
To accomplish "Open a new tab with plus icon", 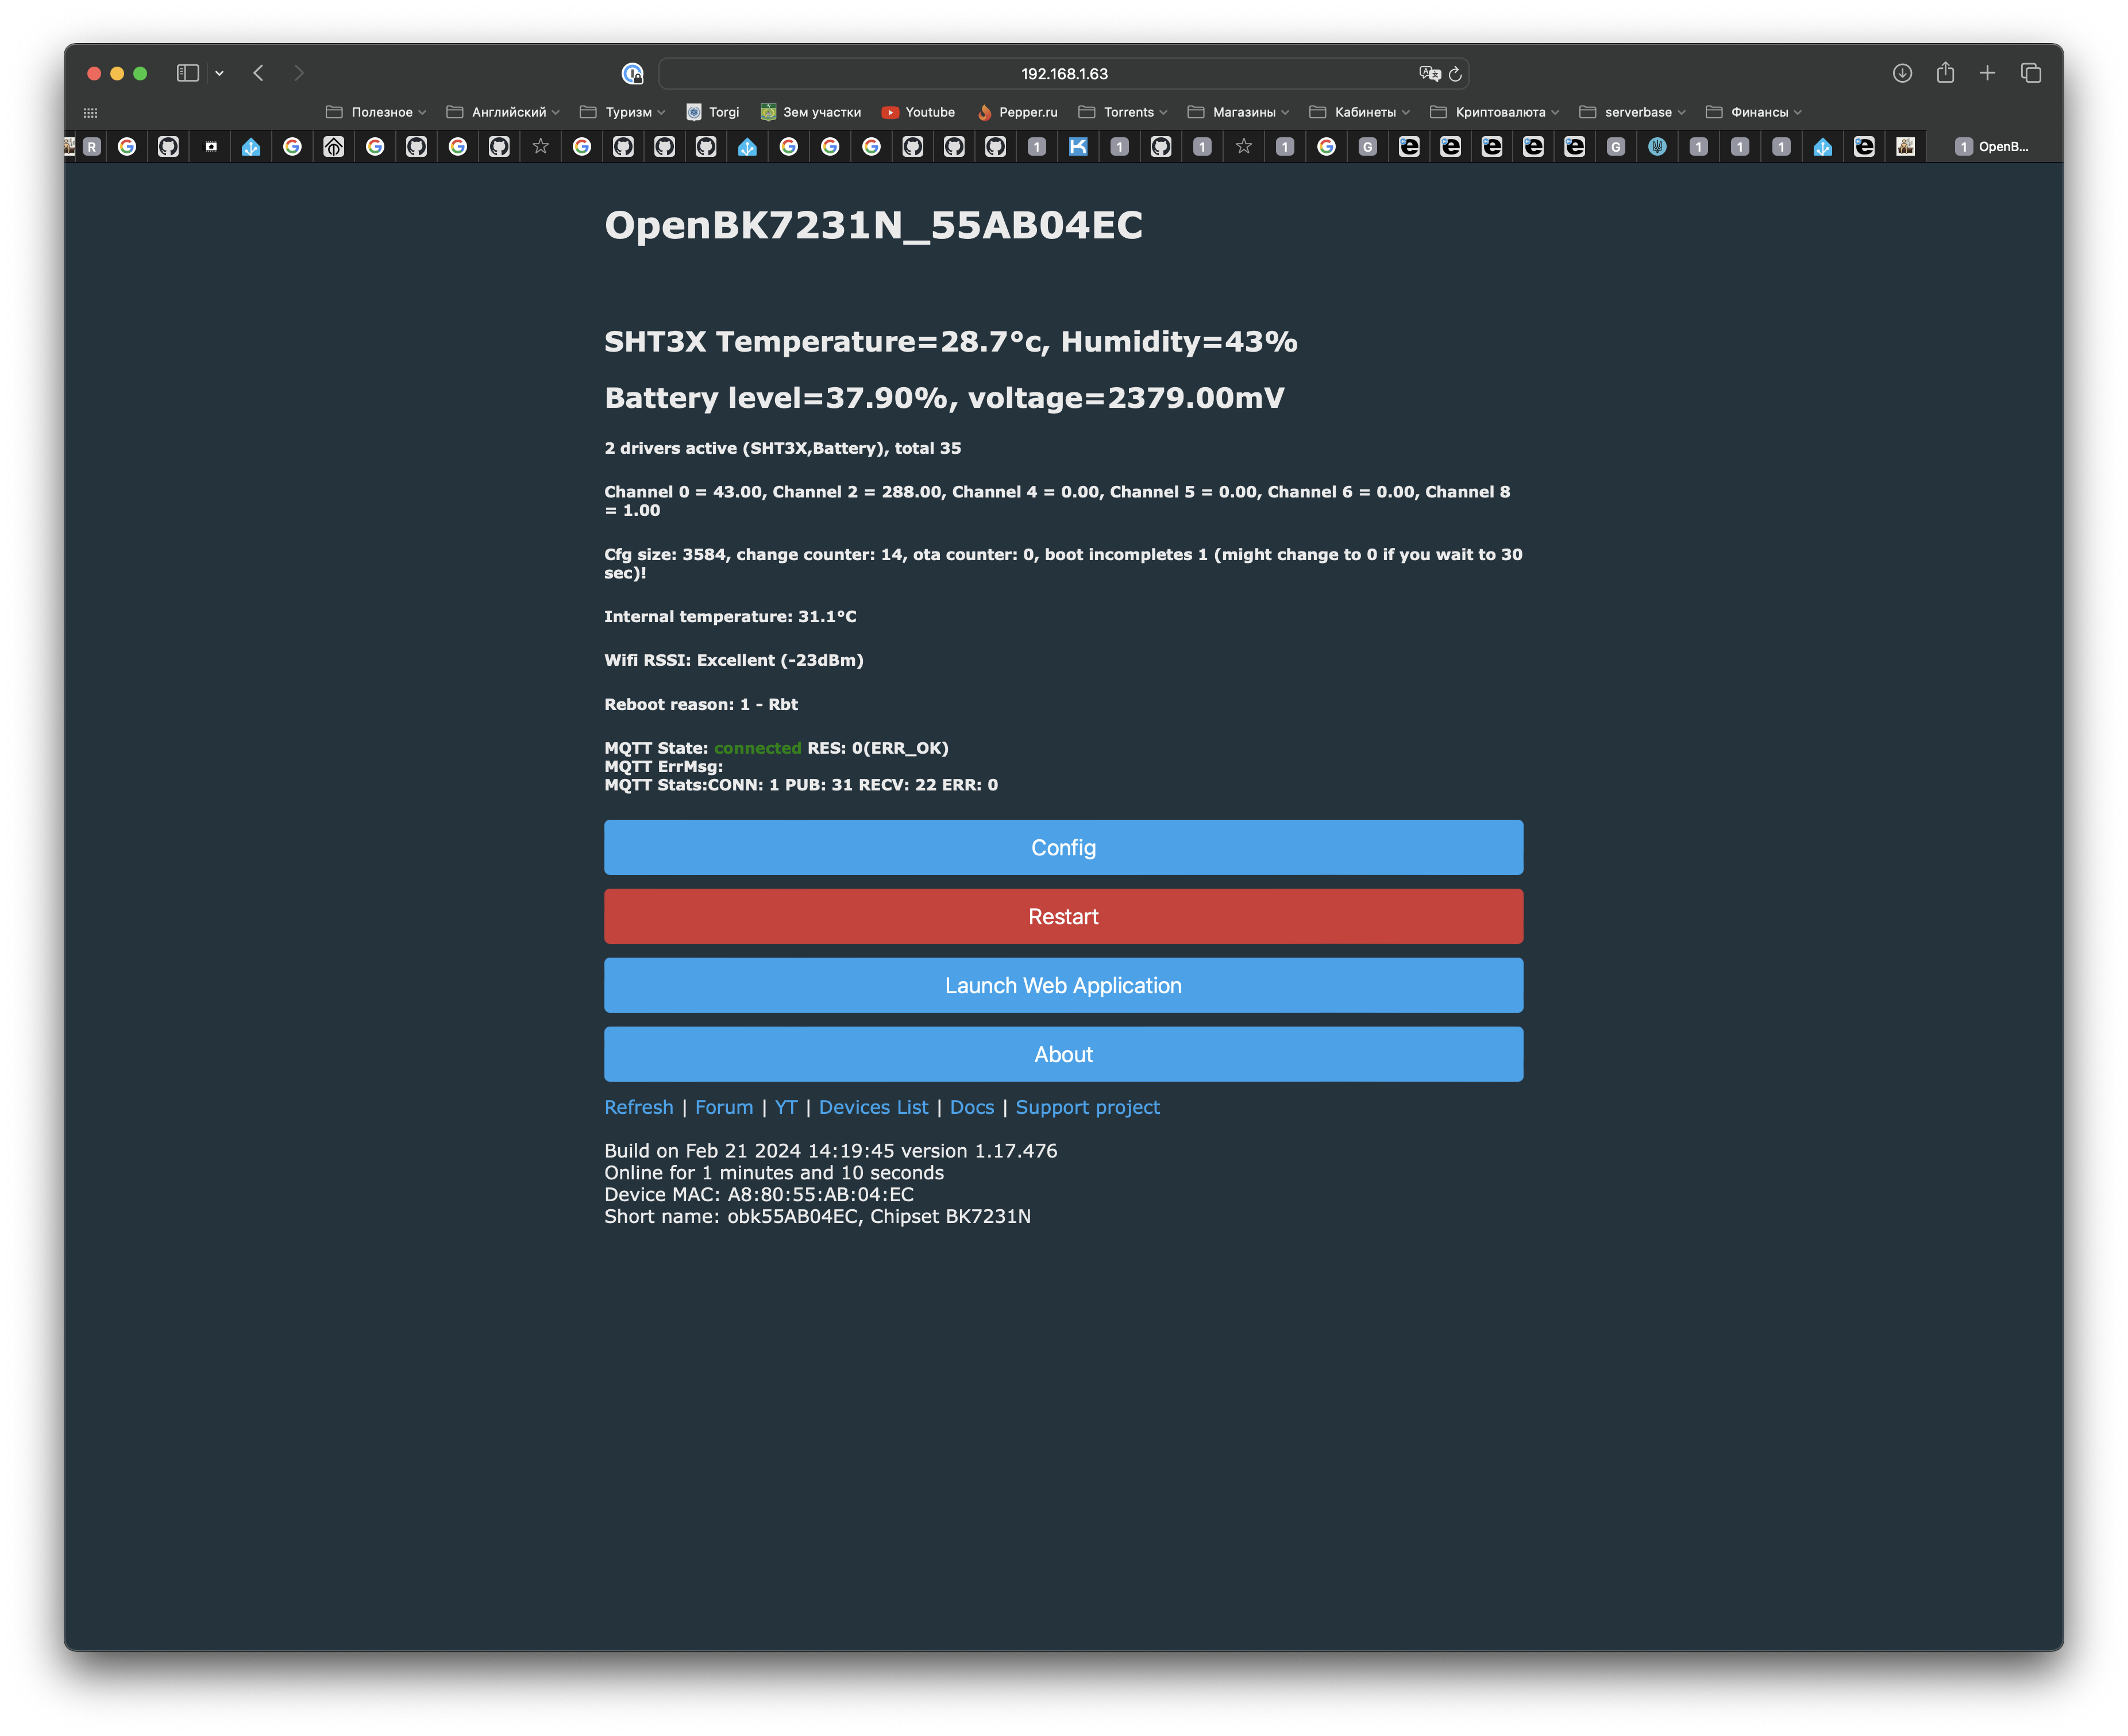I will [1987, 73].
